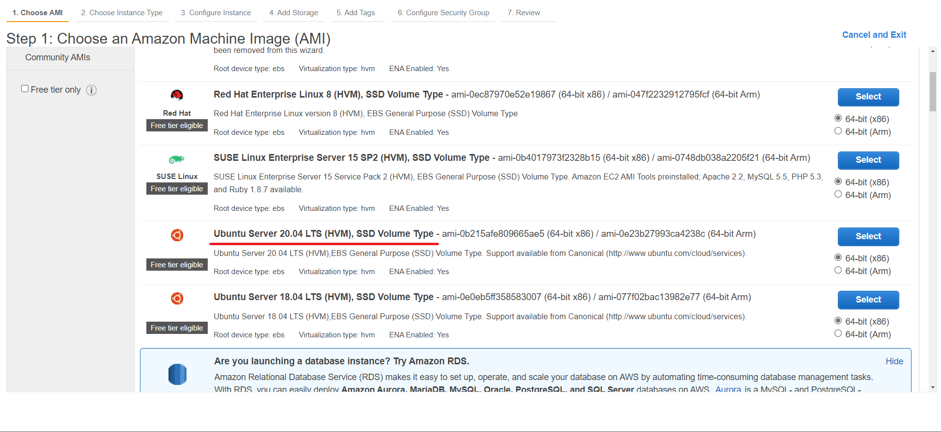Choose 64-bit (x86) for Red Hat
This screenshot has width=941, height=432.
(838, 118)
